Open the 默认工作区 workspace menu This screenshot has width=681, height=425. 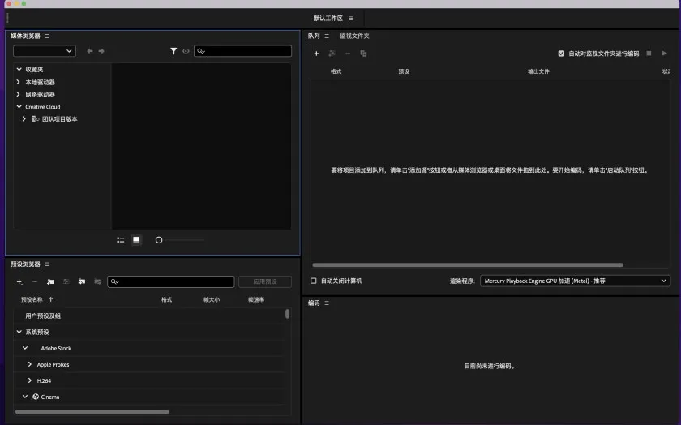pyautogui.click(x=351, y=18)
